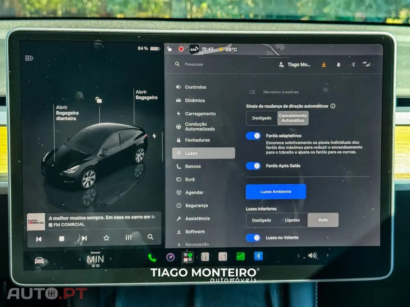
Task: Skip to previous radio station
Action: click(x=39, y=239)
